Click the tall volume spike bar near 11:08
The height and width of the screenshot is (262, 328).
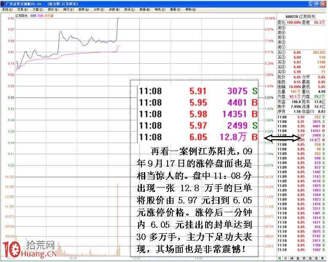pos(117,219)
